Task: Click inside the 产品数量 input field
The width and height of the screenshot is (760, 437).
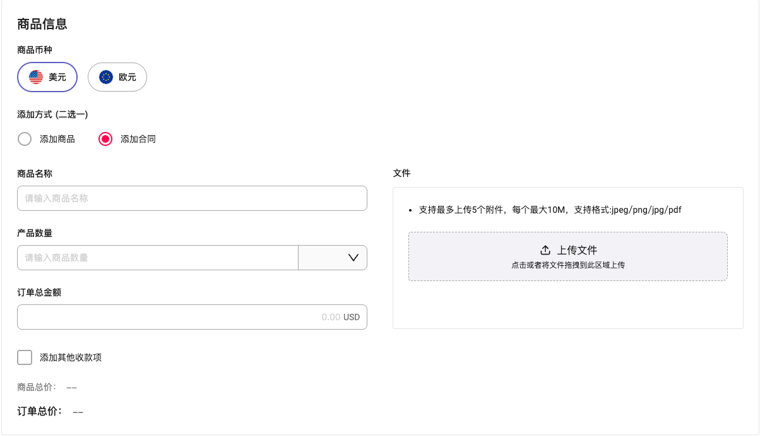Action: [x=157, y=258]
